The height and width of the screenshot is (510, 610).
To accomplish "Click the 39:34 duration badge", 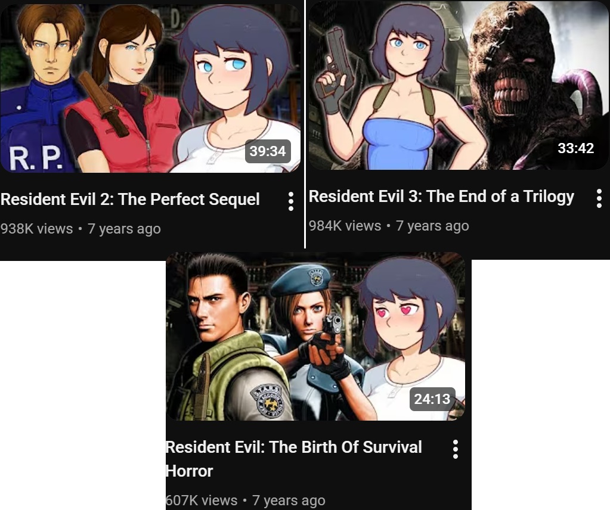I will [x=268, y=151].
